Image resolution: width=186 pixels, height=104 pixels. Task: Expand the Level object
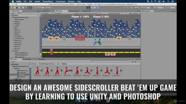(14, 26)
